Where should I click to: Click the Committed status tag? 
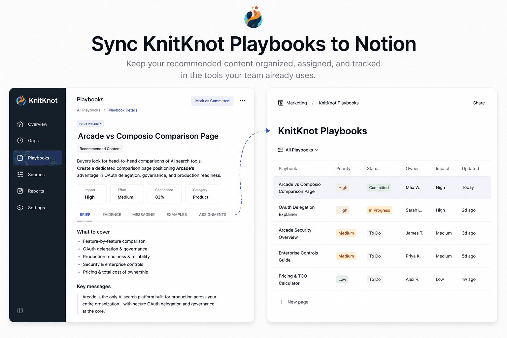coord(379,188)
